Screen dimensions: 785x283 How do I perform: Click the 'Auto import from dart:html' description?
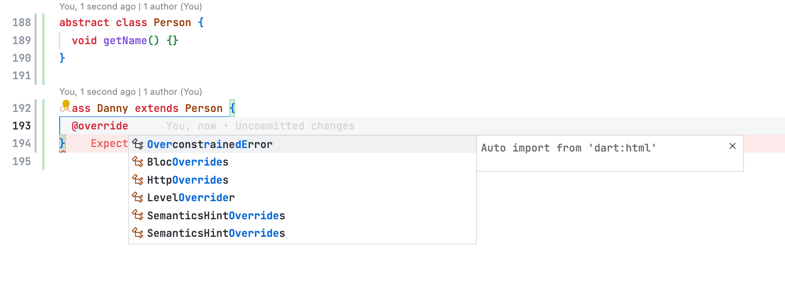coord(569,148)
